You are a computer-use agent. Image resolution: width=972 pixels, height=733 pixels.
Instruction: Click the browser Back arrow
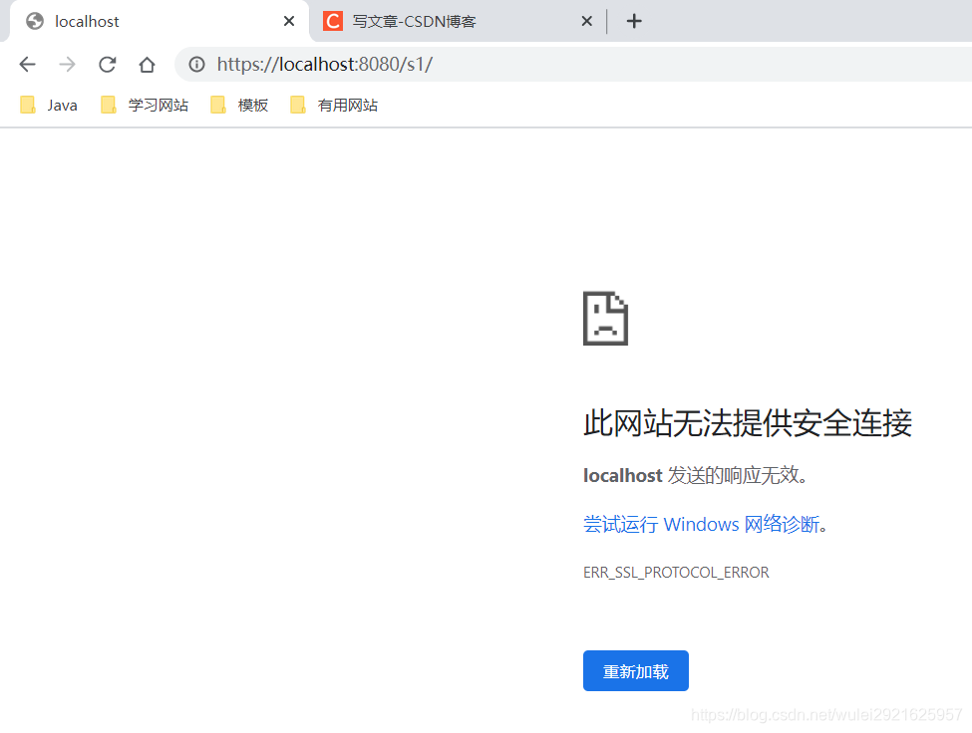click(x=27, y=64)
